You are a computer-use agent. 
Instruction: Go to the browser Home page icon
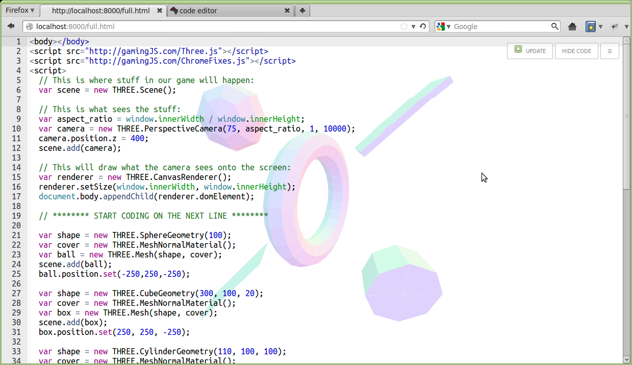572,27
